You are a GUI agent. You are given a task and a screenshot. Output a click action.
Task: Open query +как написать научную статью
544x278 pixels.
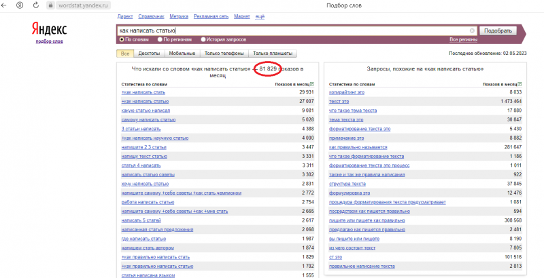(x=155, y=138)
